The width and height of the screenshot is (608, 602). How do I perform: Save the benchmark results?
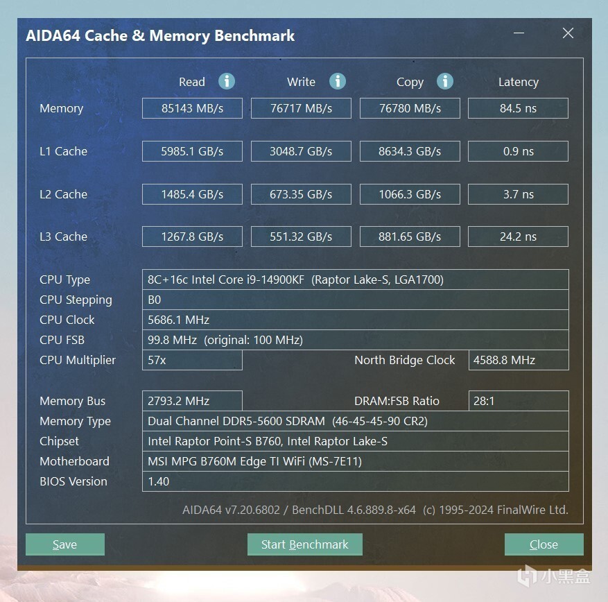[65, 544]
